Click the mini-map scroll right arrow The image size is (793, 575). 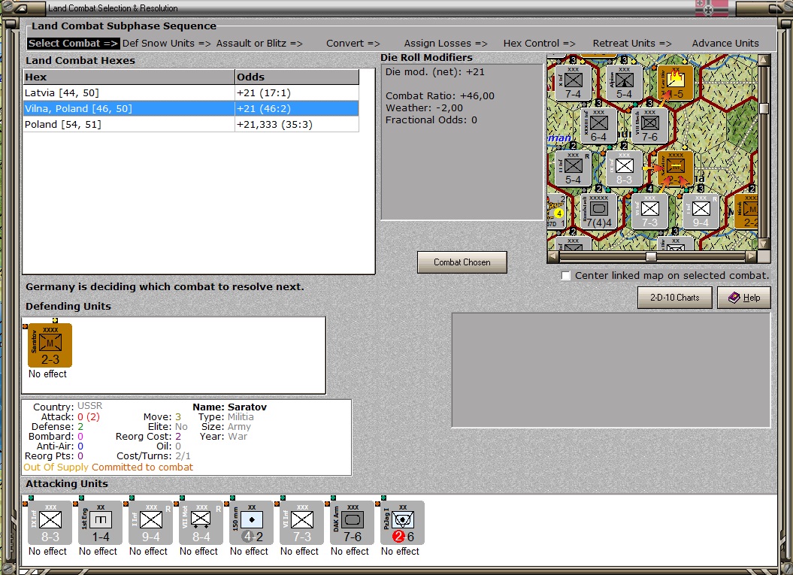coord(752,256)
